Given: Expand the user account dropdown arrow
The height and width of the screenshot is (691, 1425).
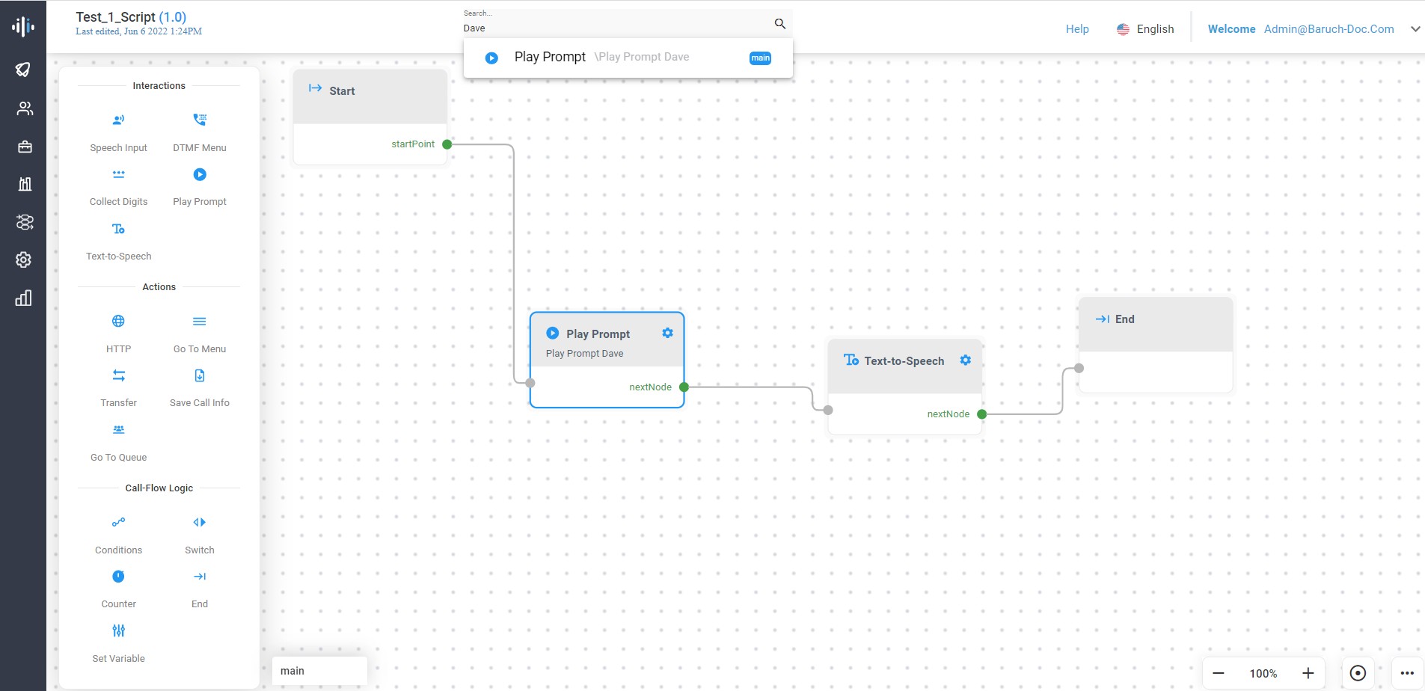Looking at the screenshot, I should [x=1415, y=29].
